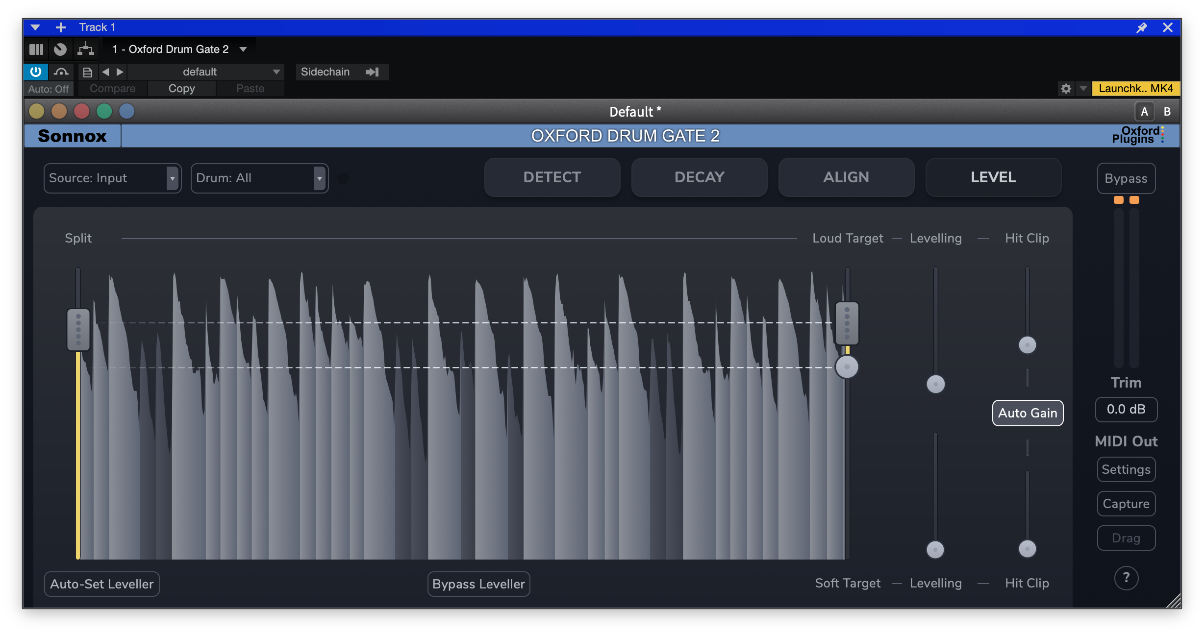Click the Compare button
The width and height of the screenshot is (1204, 635).
point(113,89)
